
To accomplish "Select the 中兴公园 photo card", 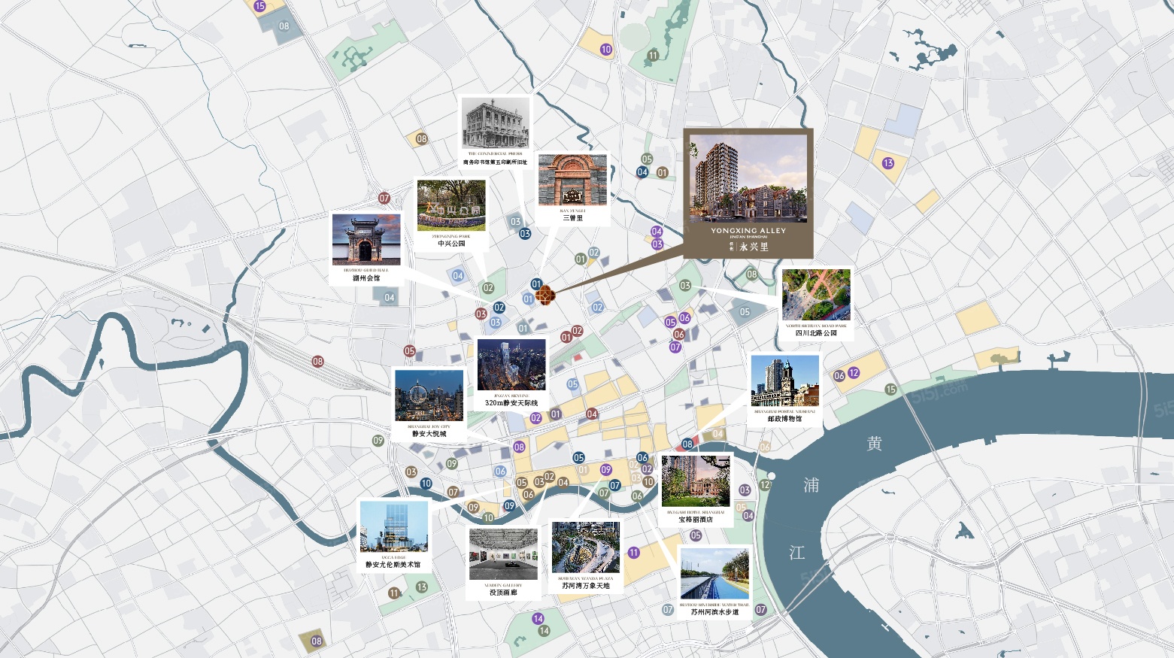I will (451, 214).
